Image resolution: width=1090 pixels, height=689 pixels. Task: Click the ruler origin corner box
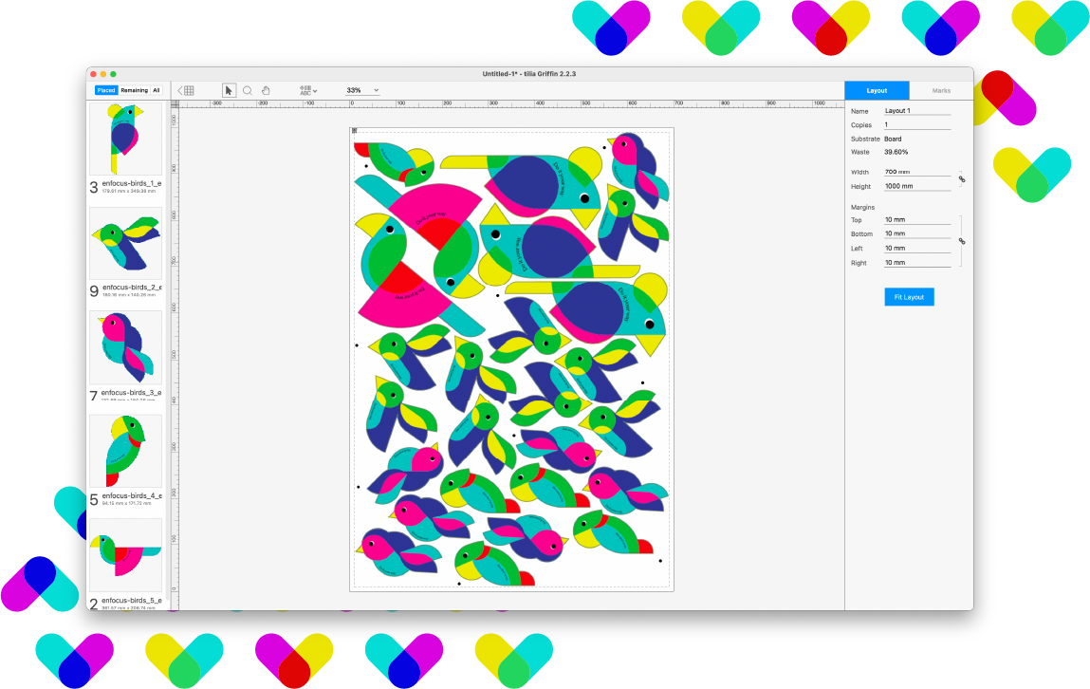click(174, 102)
